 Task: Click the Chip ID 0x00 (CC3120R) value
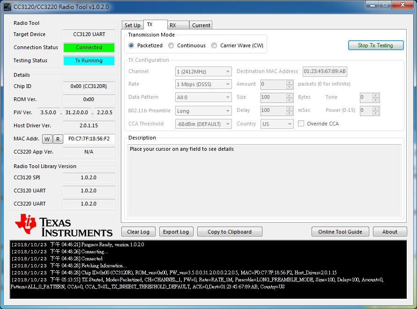(x=89, y=86)
